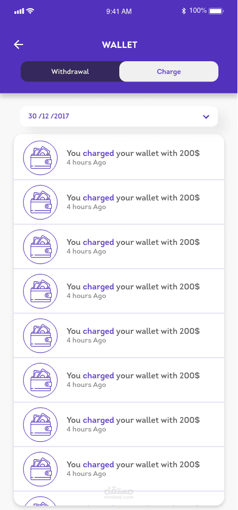Choose wallet icon in the fifth transaction
238x510 pixels.
coord(40,336)
